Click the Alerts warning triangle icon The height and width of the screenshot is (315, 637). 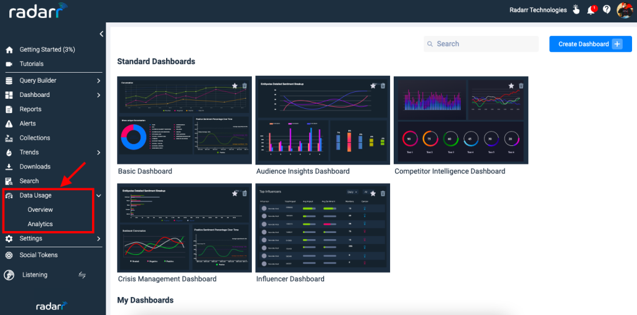[x=9, y=124]
